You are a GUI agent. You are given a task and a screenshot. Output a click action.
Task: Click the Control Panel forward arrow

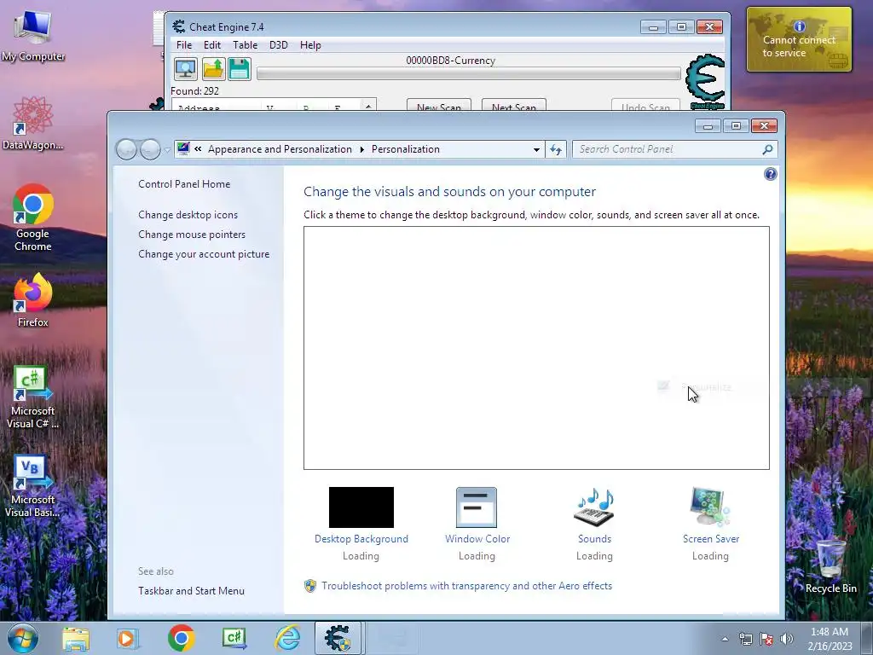click(x=150, y=149)
